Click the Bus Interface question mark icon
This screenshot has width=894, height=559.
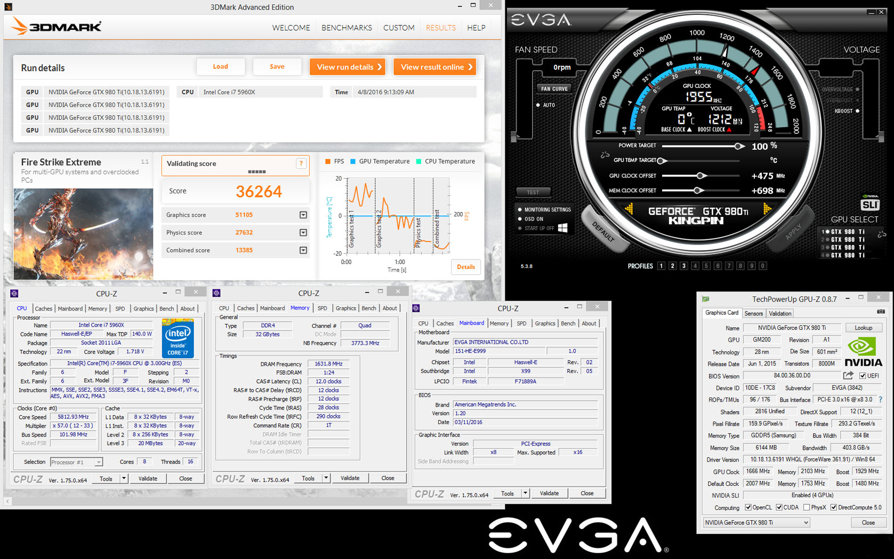(x=880, y=399)
